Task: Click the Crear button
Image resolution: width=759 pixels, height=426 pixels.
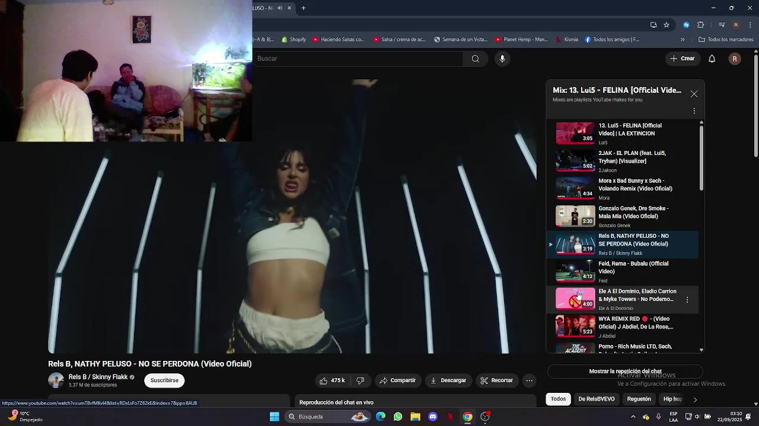Action: [x=682, y=59]
